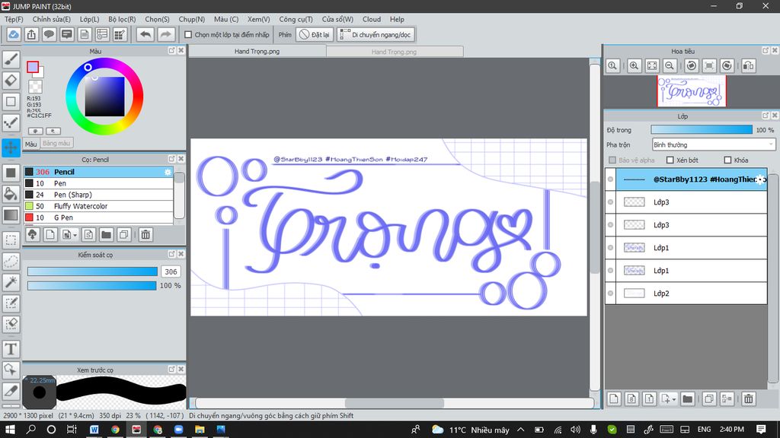Enable 'Chọn một lớp tại điểm nhấp' checkbox
Screen dimensions: 780x438
click(x=188, y=35)
